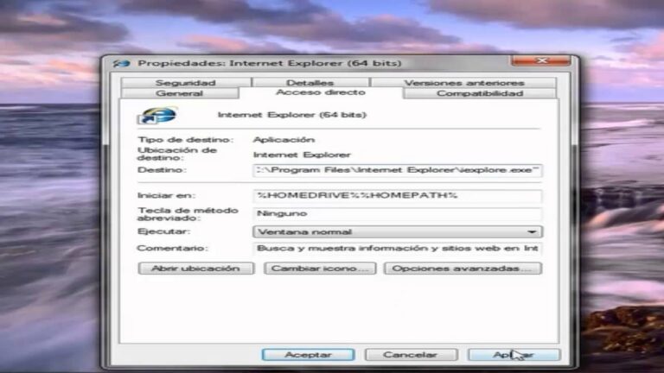The height and width of the screenshot is (373, 664).
Task: Click the Internet Explorer shortcut icon in the dialog
Action: (x=156, y=115)
